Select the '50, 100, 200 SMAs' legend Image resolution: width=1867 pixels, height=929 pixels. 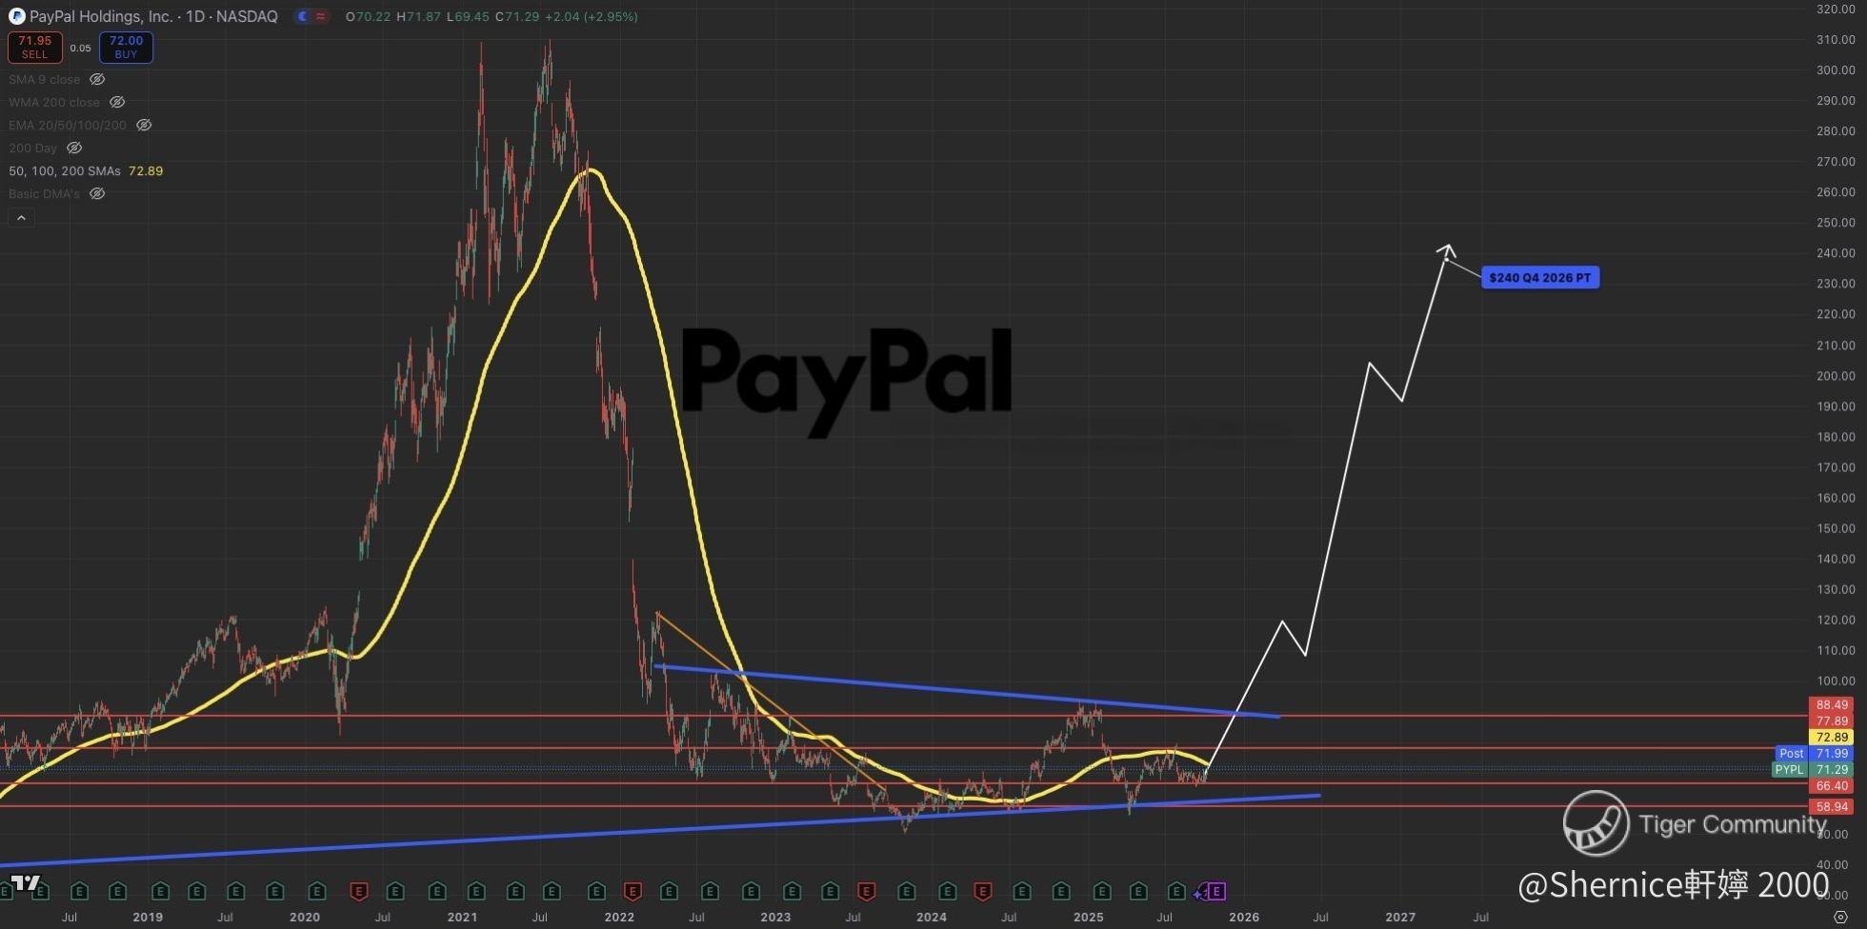65,171
